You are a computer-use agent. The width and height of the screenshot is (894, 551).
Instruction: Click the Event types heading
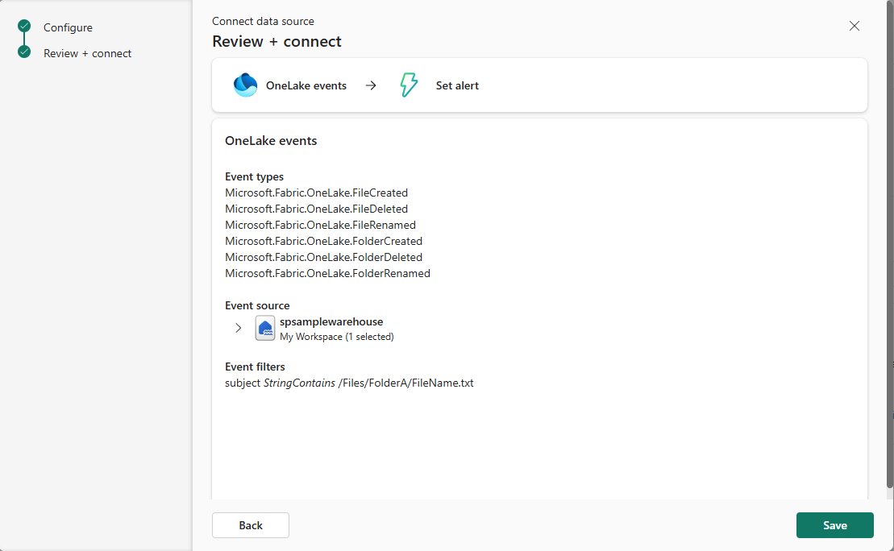[254, 176]
